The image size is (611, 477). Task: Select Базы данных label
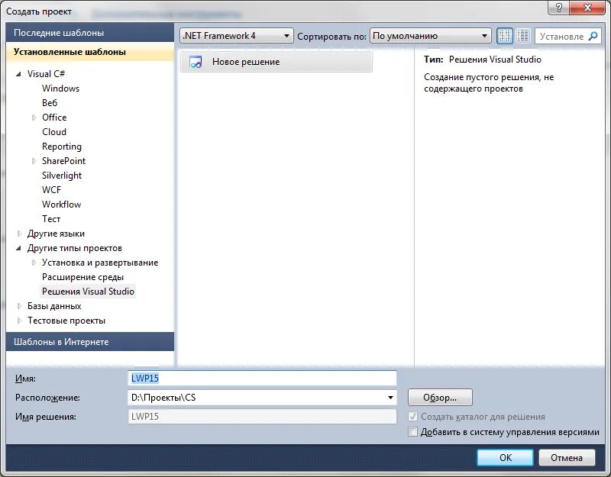coord(54,306)
